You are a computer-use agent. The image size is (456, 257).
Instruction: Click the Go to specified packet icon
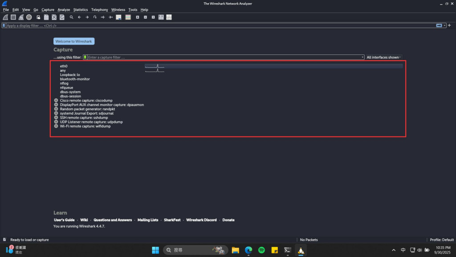(x=95, y=17)
